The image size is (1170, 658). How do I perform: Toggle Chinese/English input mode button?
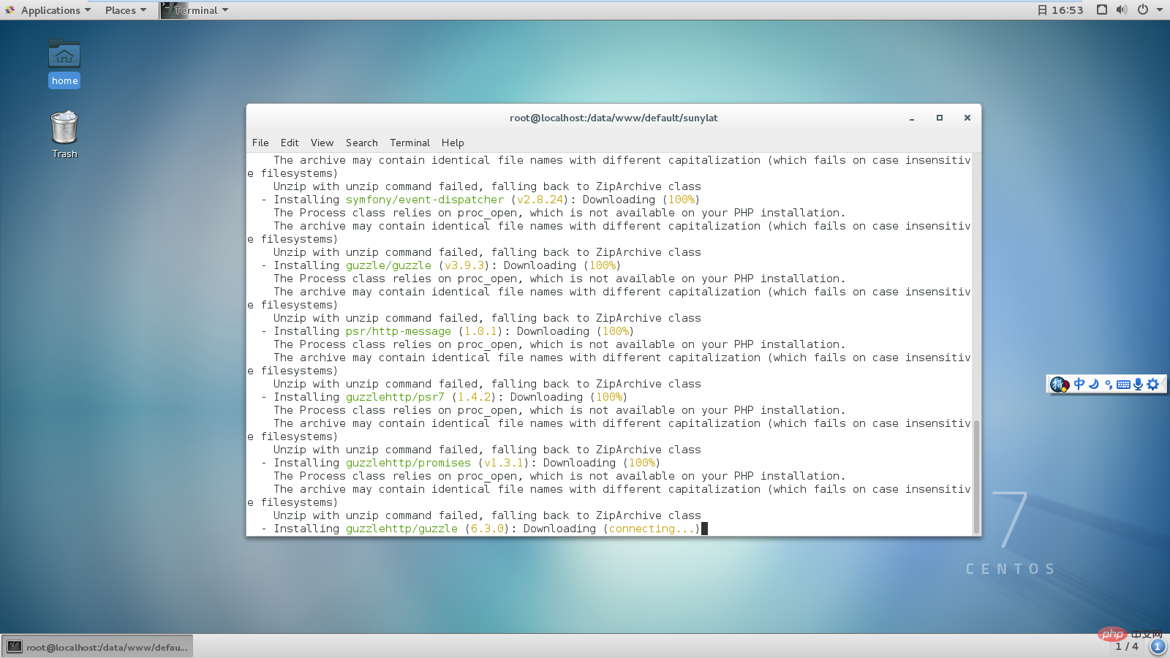(x=1079, y=384)
